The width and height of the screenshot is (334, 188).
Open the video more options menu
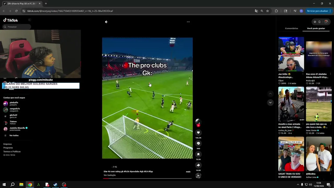(x=188, y=22)
